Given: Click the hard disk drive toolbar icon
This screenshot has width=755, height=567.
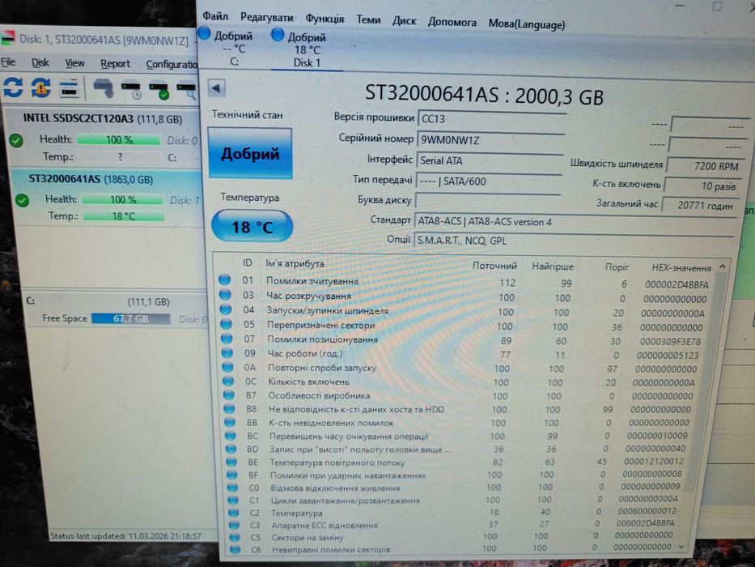Looking at the screenshot, I should tap(103, 89).
